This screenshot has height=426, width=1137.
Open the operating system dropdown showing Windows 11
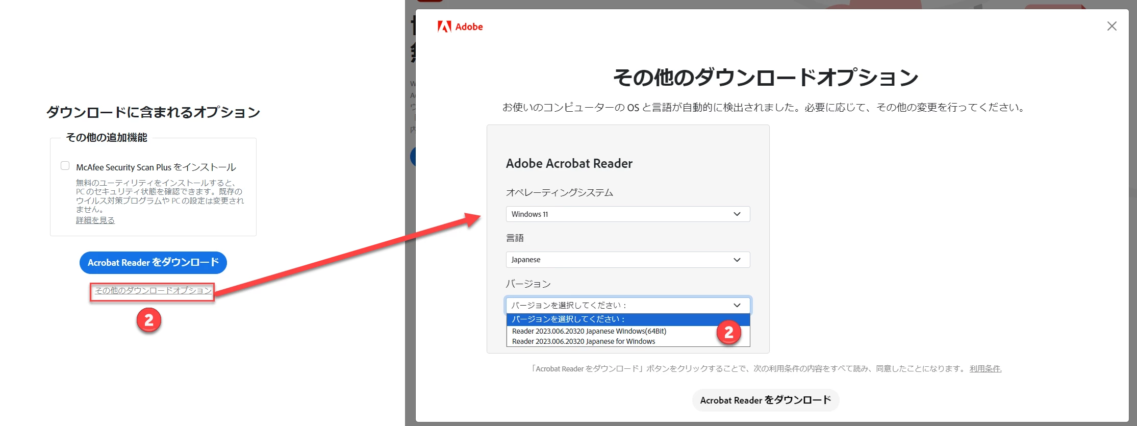[628, 214]
